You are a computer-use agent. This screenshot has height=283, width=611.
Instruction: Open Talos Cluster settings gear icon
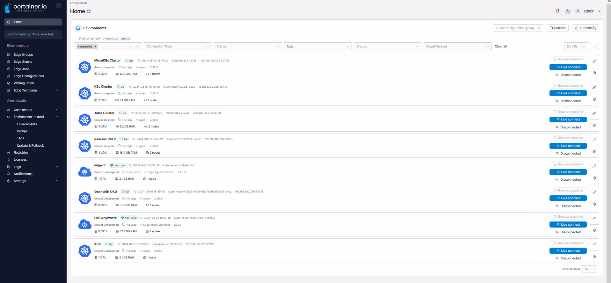click(594, 126)
